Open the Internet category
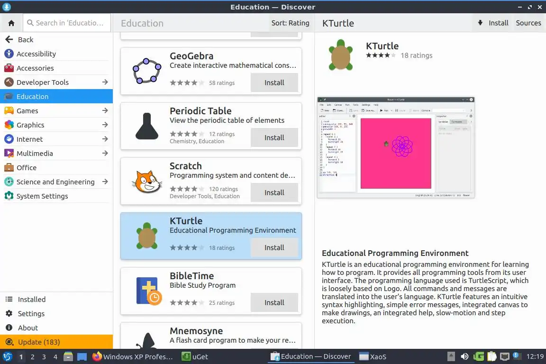 pos(56,139)
